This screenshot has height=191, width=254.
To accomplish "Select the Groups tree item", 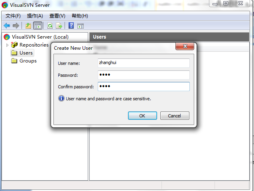I will click(28, 61).
